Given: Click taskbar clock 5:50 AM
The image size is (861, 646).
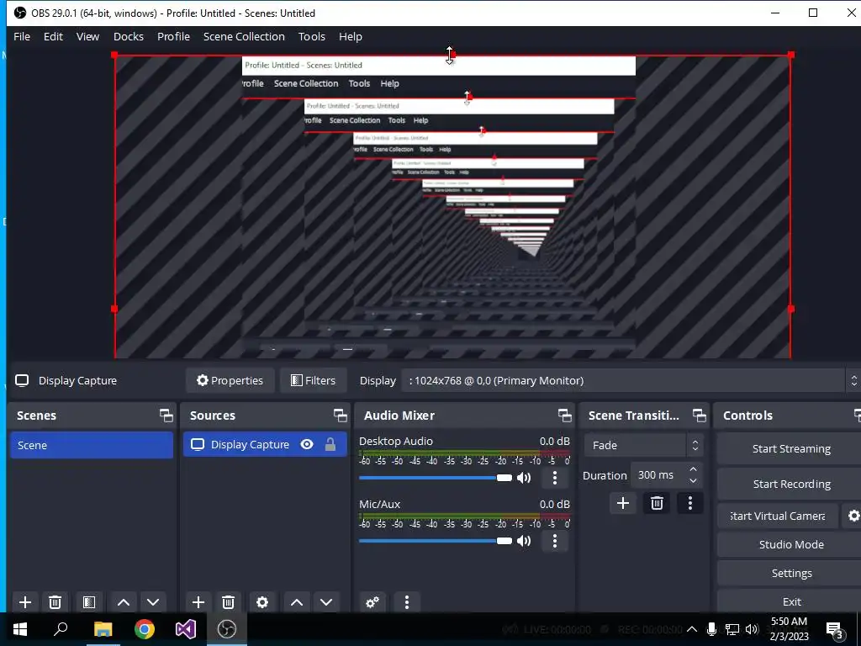Looking at the screenshot, I should 789,629.
